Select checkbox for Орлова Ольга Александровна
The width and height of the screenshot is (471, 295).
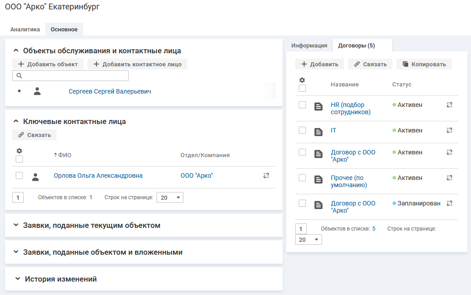(19, 175)
